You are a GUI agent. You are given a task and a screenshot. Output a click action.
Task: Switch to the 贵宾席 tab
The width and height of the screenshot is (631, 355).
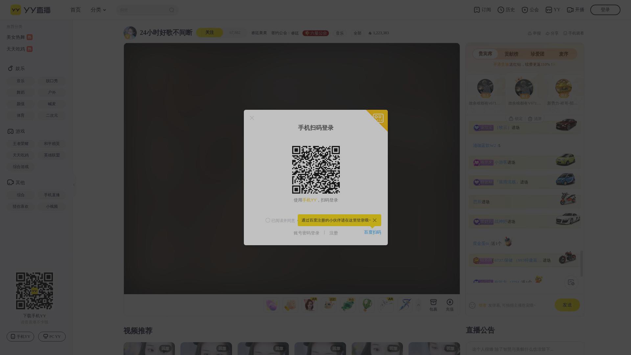point(485,54)
